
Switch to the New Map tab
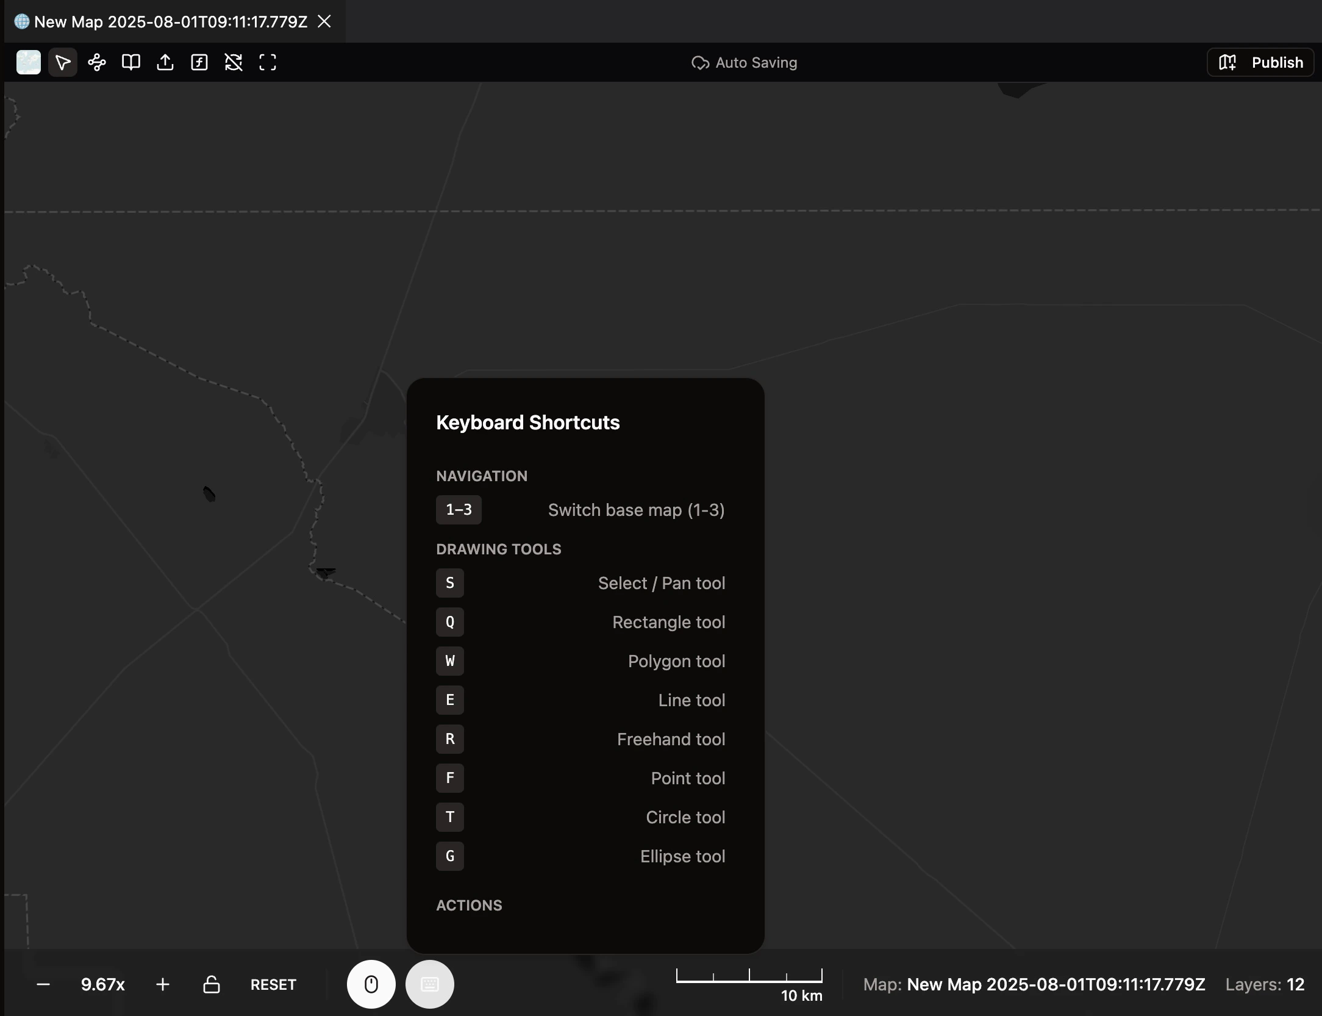pos(171,22)
